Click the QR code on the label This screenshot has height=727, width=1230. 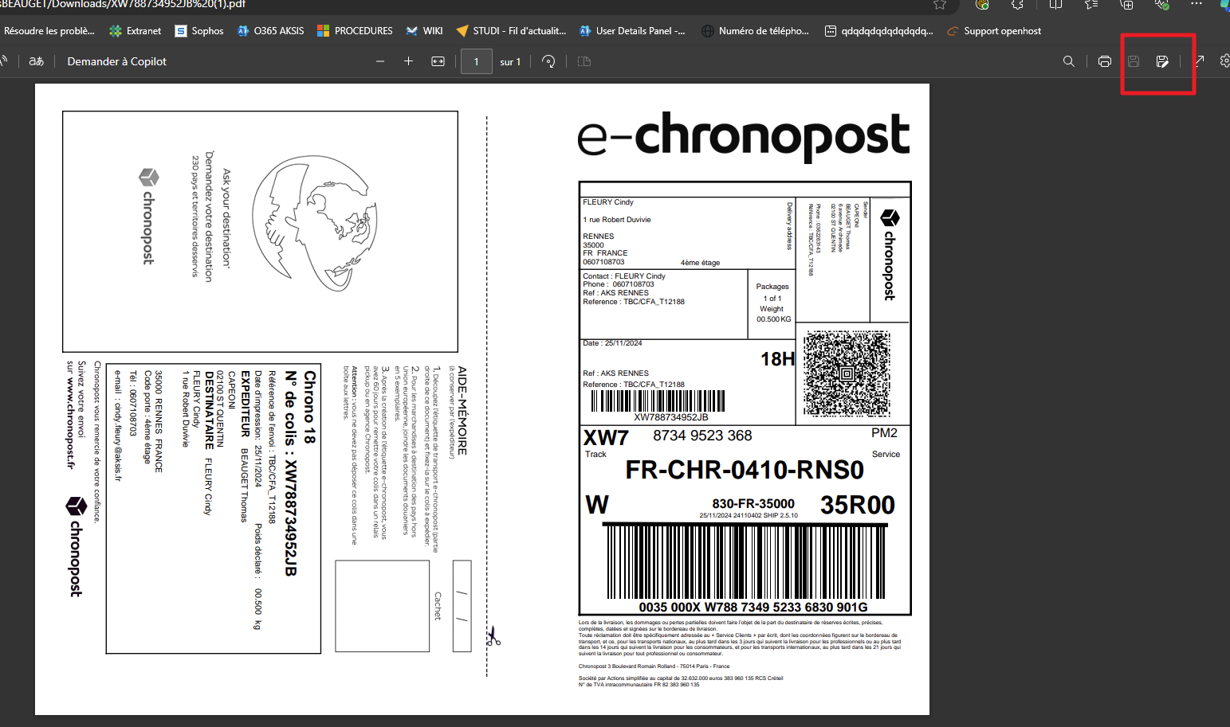(847, 374)
